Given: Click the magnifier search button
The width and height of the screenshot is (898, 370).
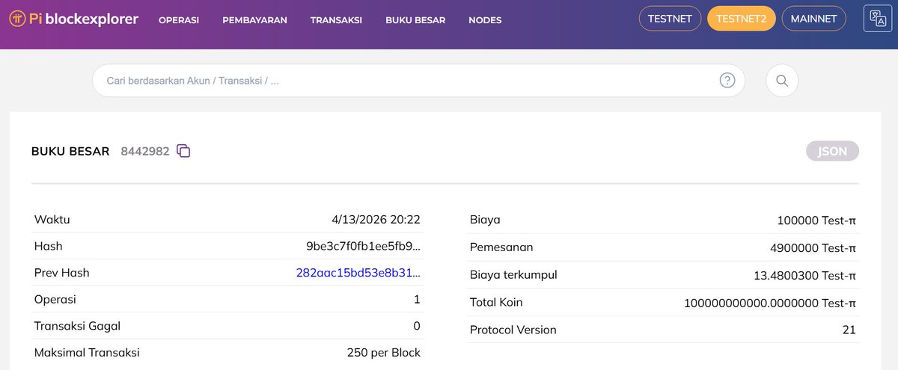Looking at the screenshot, I should click(782, 81).
